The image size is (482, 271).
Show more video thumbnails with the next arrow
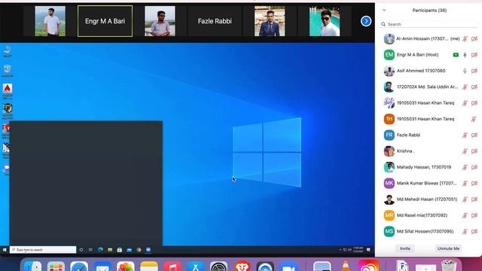tap(366, 21)
